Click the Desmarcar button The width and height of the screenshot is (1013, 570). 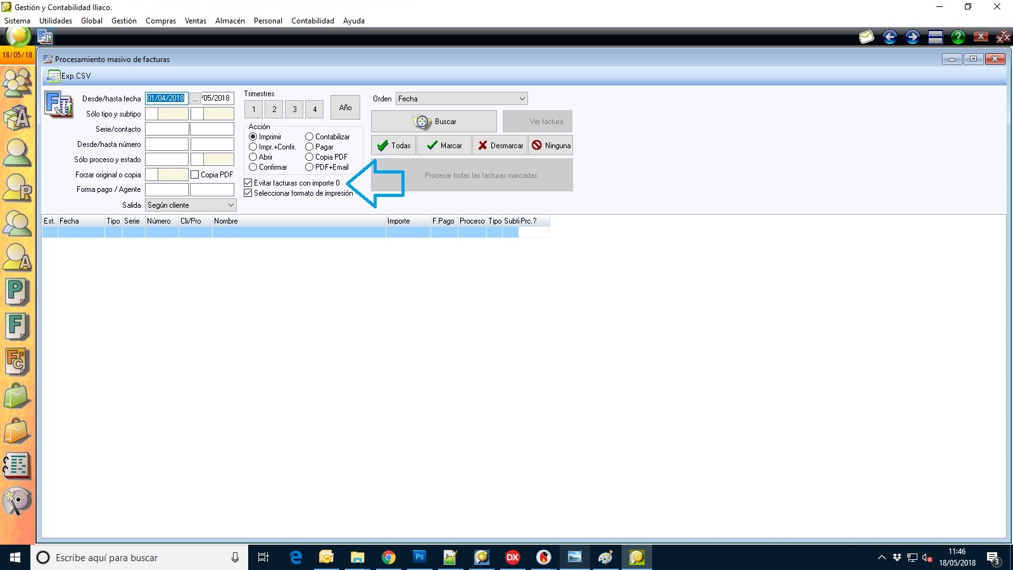(x=500, y=146)
